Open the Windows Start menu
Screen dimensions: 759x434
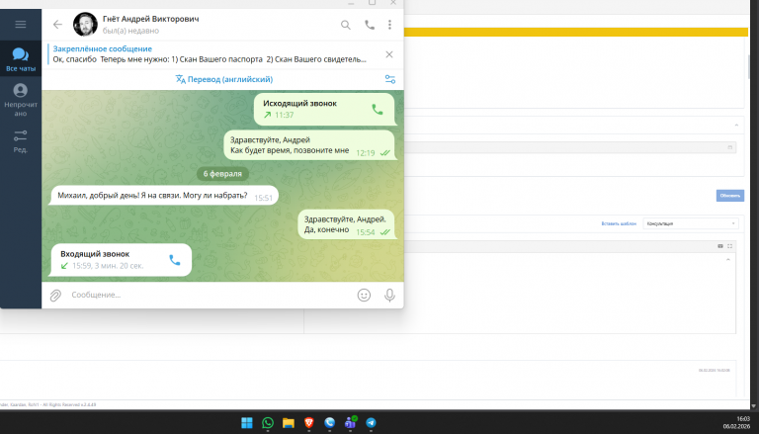pos(247,423)
